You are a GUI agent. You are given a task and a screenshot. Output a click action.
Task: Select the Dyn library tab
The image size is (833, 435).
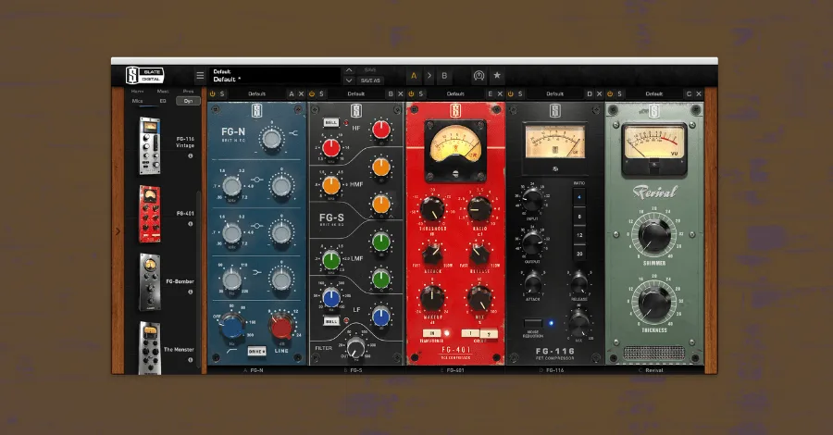[188, 101]
